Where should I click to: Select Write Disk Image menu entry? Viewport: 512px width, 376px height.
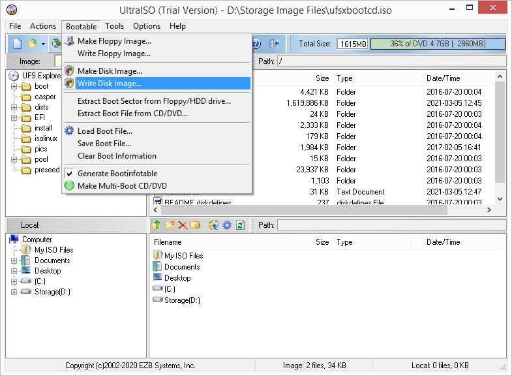pyautogui.click(x=110, y=84)
